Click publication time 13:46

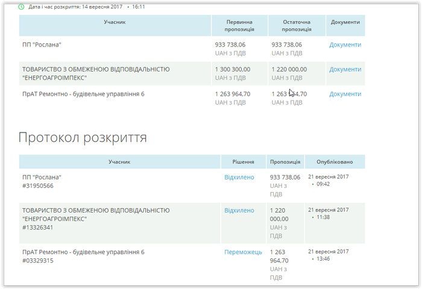click(x=323, y=259)
